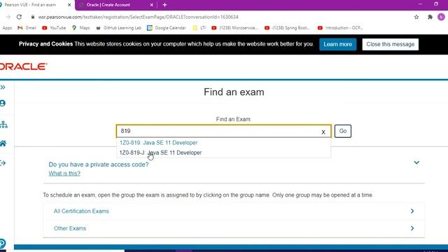Reload the page in browser toolbar
Screen dimensions: 448x252
point(19,17)
